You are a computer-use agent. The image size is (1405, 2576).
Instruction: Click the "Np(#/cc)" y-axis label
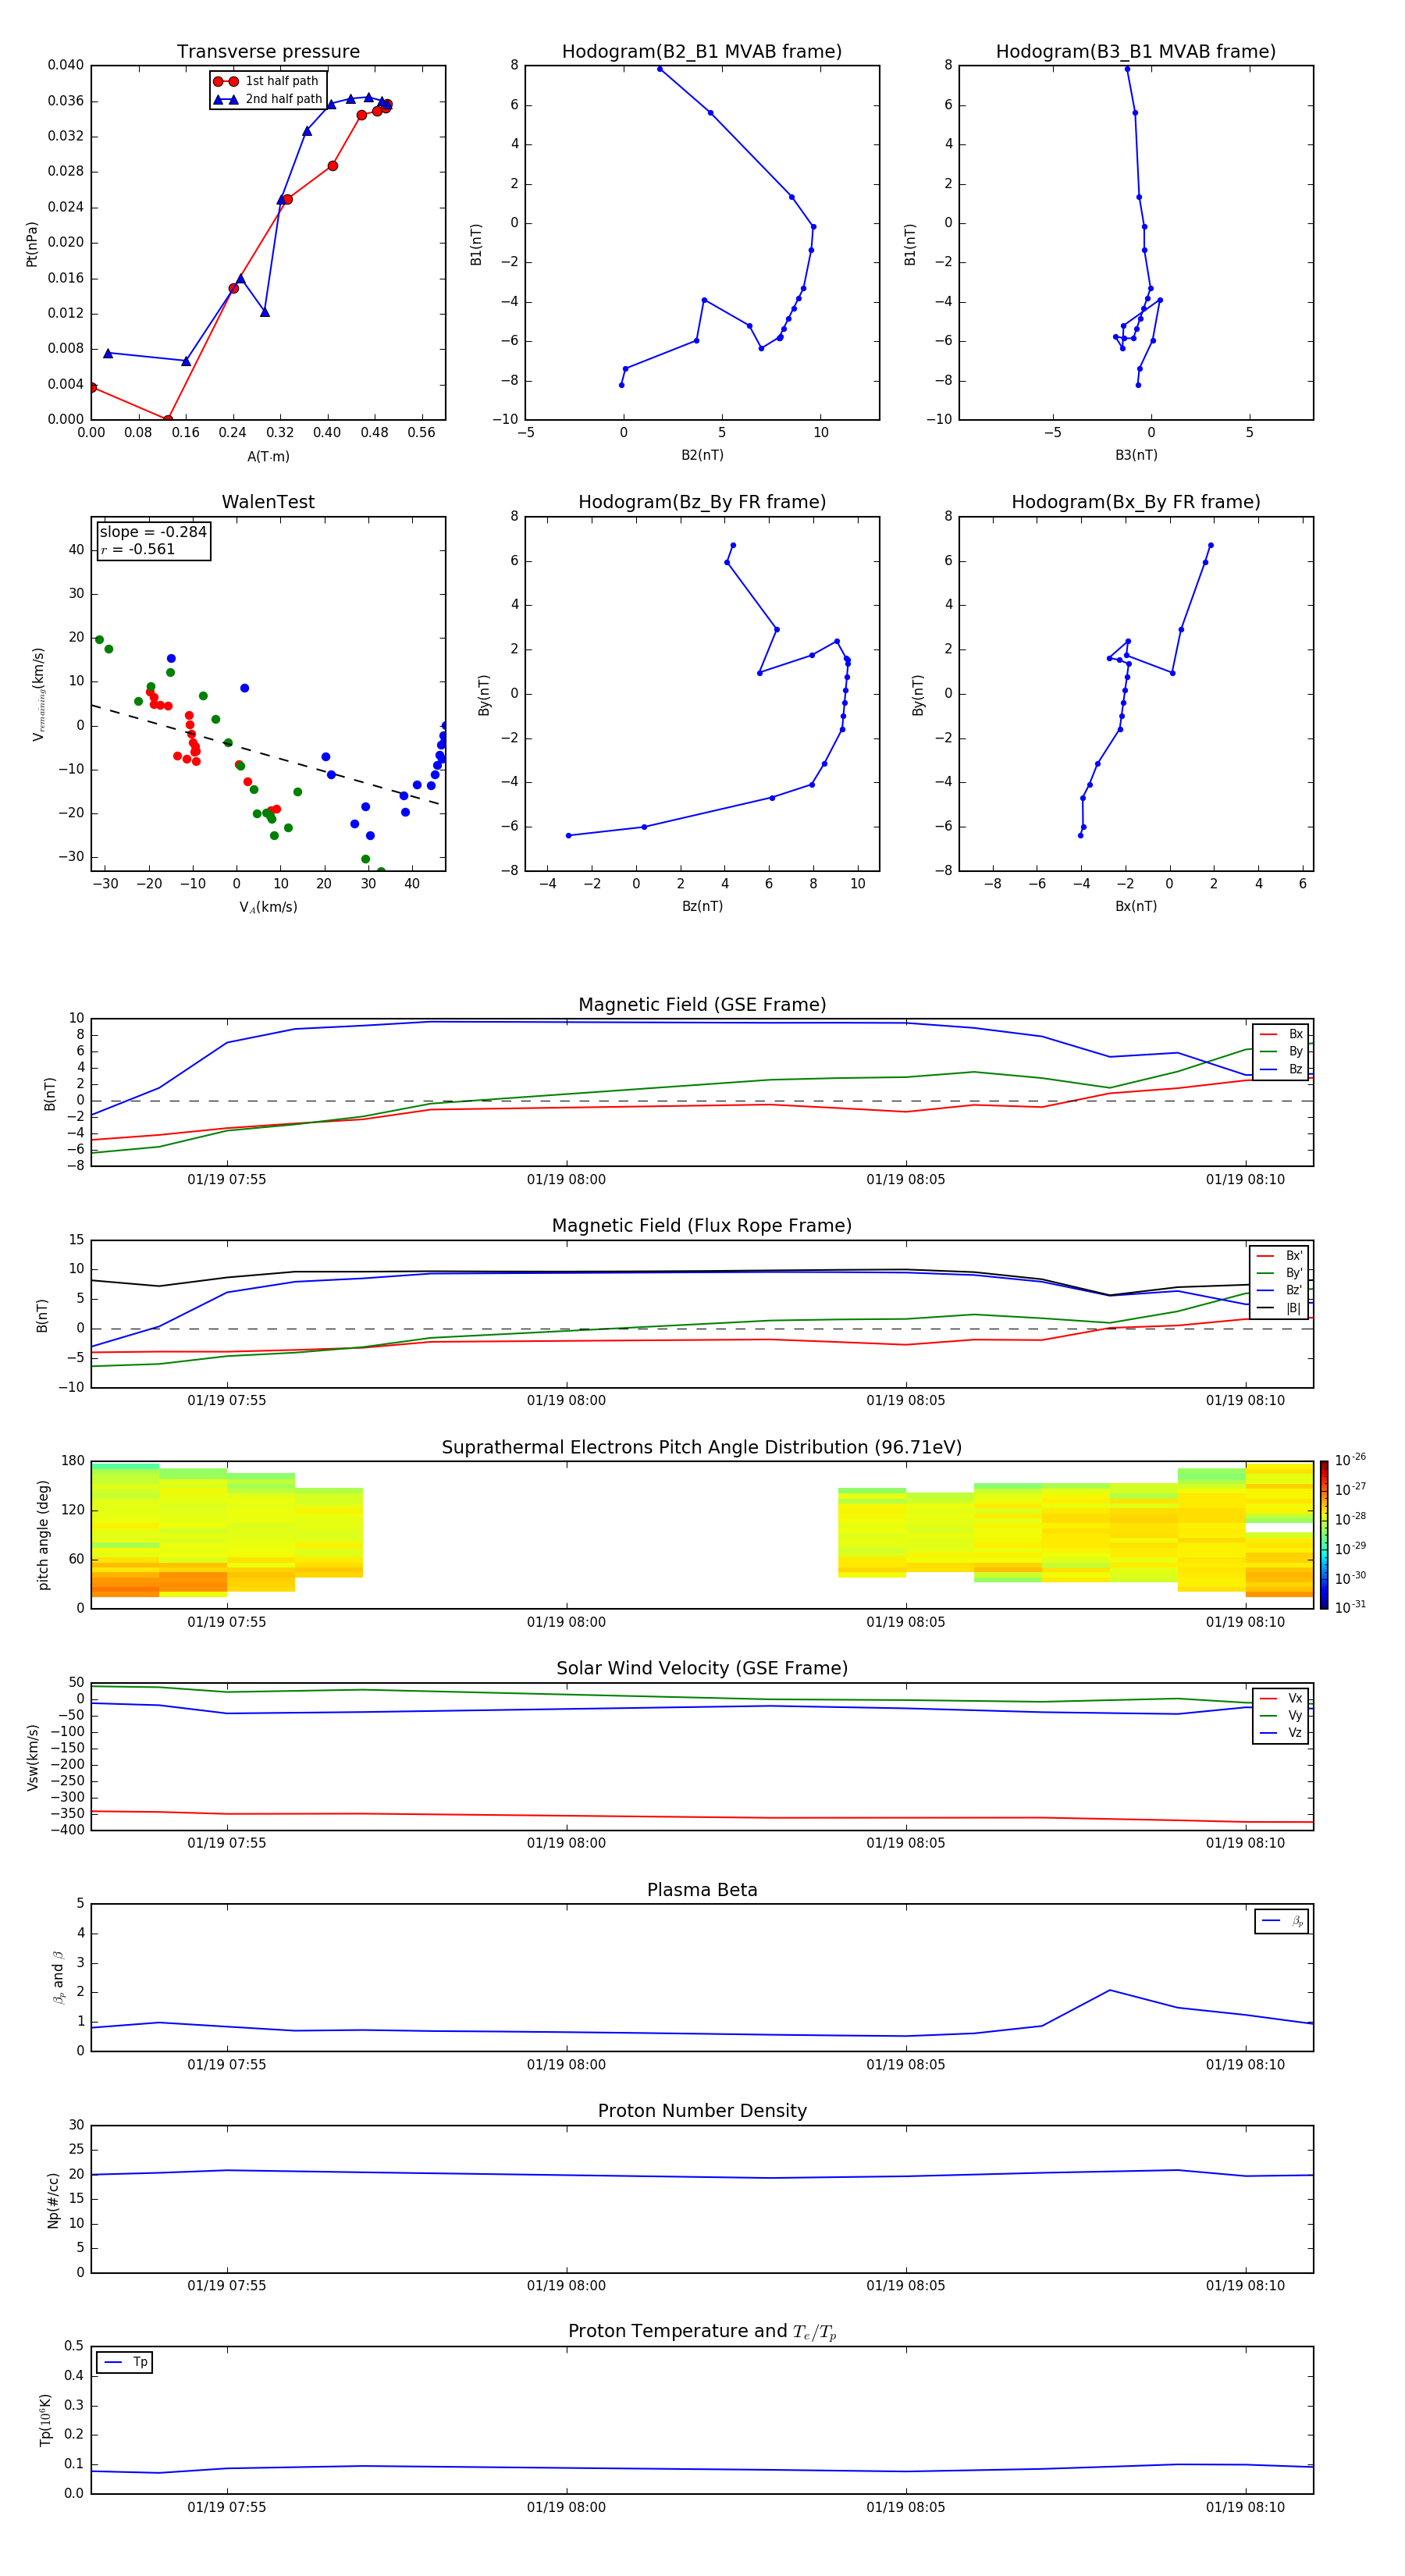tap(53, 2199)
